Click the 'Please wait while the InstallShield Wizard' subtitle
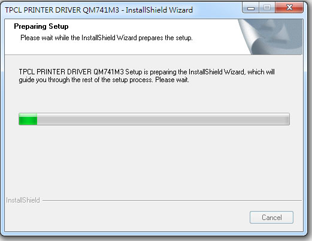 point(107,38)
